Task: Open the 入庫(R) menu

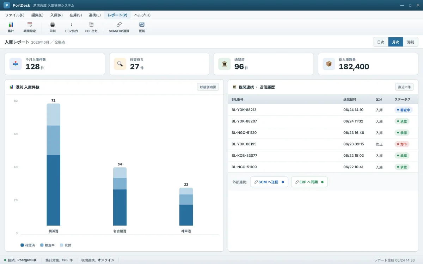Action: pos(56,15)
